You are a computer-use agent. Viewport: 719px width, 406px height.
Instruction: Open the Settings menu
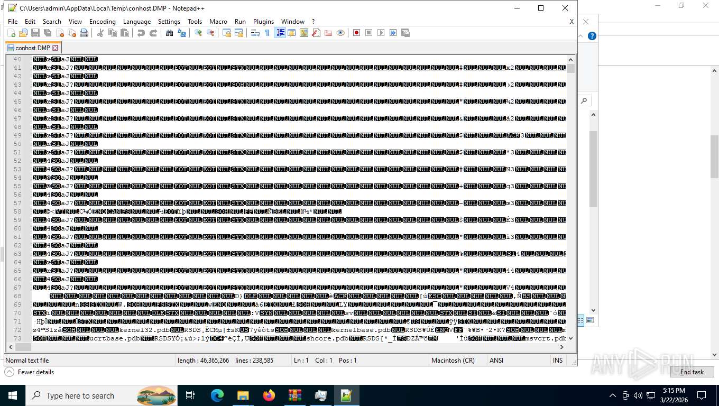(x=169, y=22)
